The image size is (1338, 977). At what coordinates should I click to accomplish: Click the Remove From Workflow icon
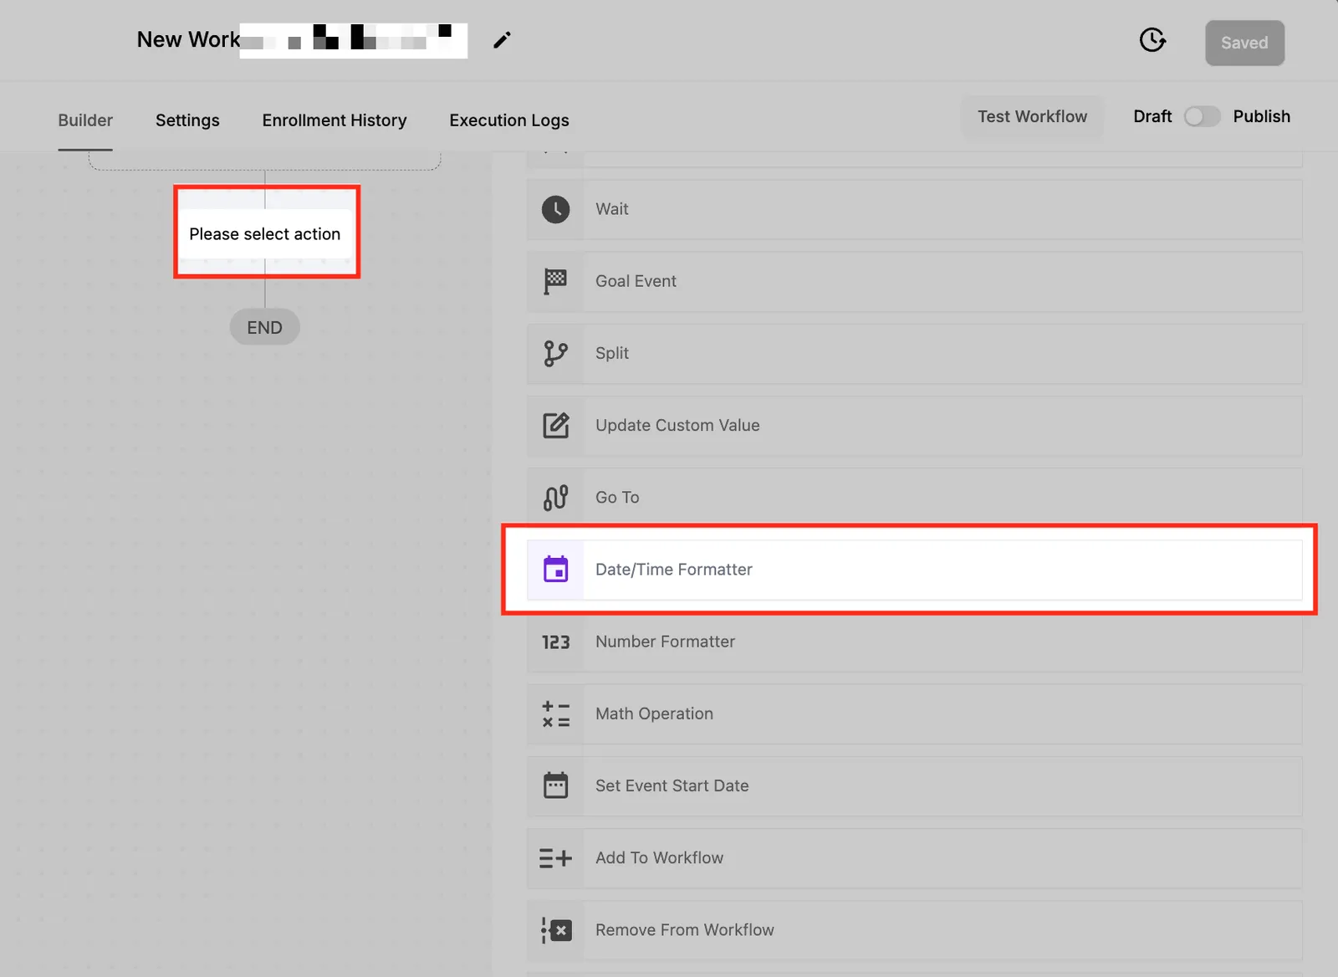(556, 930)
